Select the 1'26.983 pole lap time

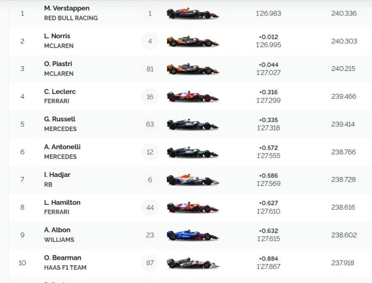(x=269, y=13)
